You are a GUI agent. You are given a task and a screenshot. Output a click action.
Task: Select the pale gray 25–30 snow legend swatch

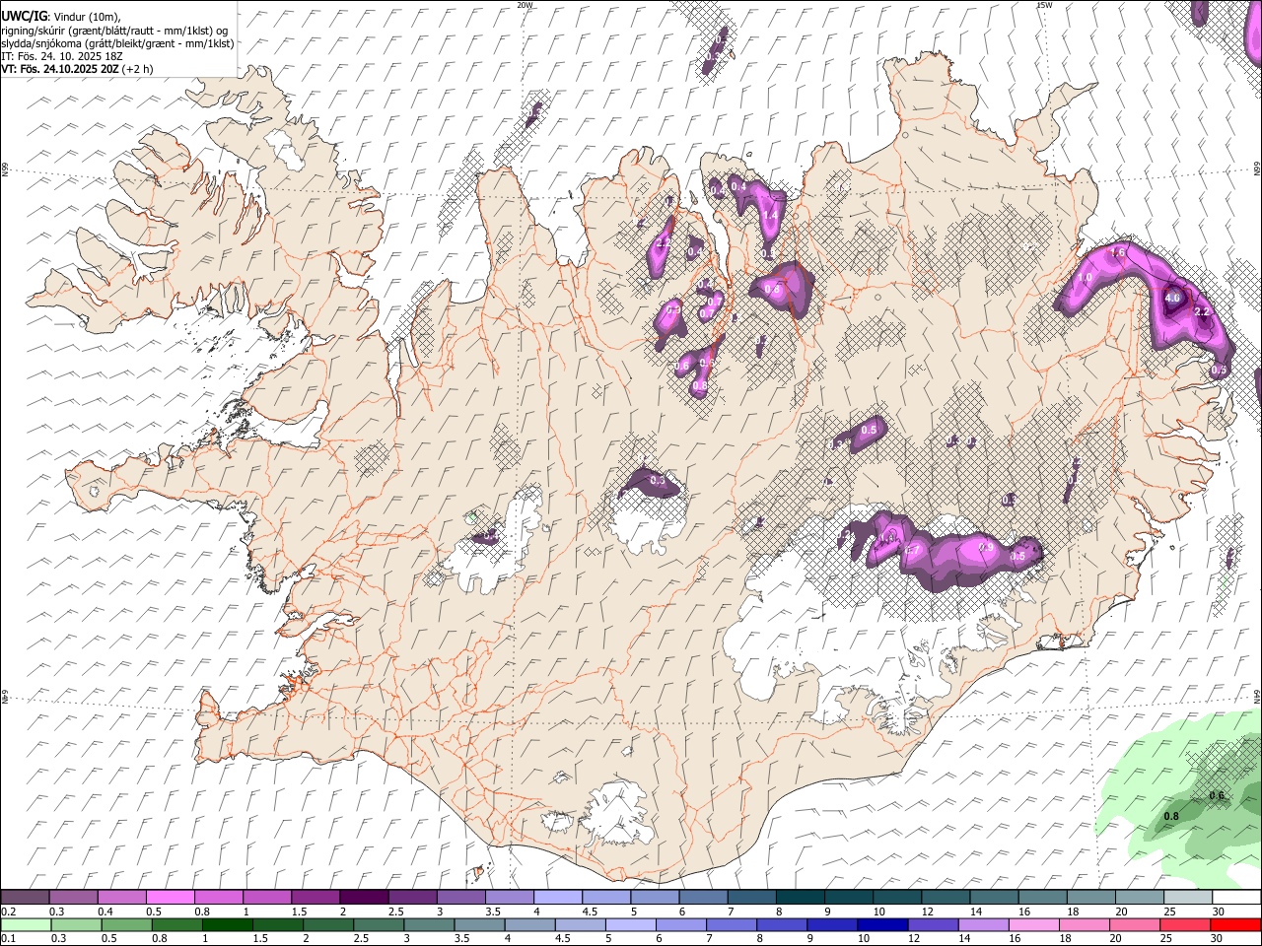coord(1187,898)
